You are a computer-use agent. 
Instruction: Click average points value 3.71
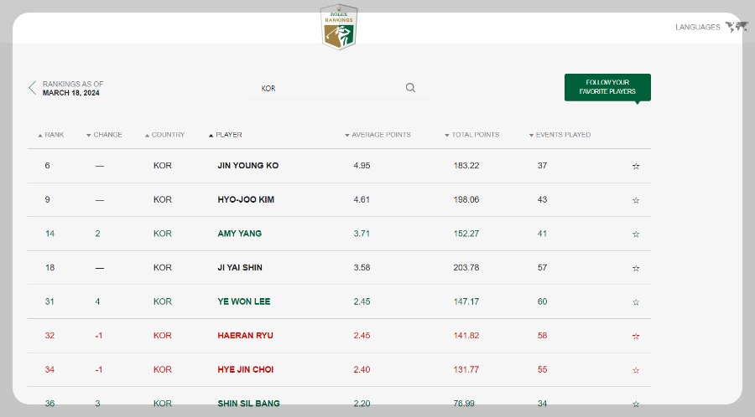pos(362,234)
